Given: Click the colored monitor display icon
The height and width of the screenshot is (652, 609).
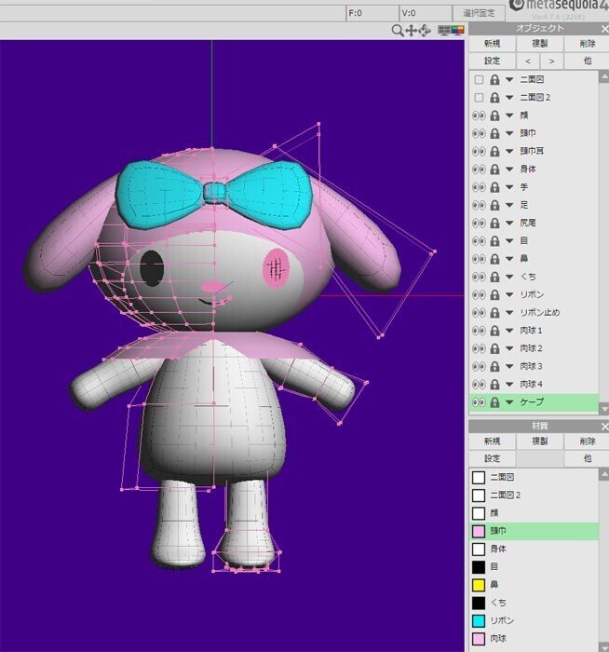Looking at the screenshot, I should (x=457, y=31).
